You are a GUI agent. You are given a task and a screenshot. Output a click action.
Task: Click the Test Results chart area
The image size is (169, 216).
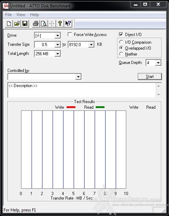pyautogui.click(x=74, y=150)
